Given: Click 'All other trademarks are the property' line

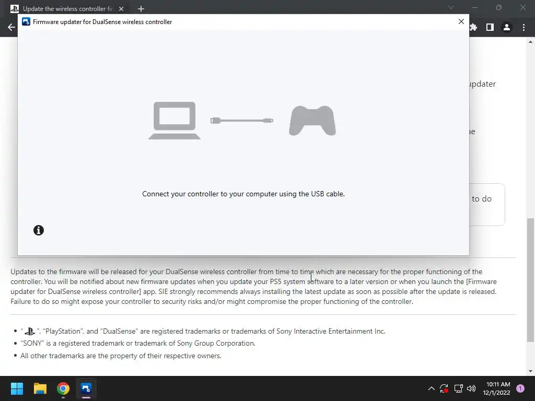Looking at the screenshot, I should [121, 356].
